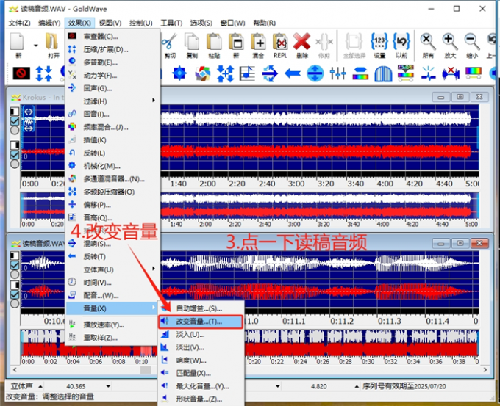500x406 pixels.
Task: Click the 3:00 mark on Krokus timeline
Action: point(296,184)
